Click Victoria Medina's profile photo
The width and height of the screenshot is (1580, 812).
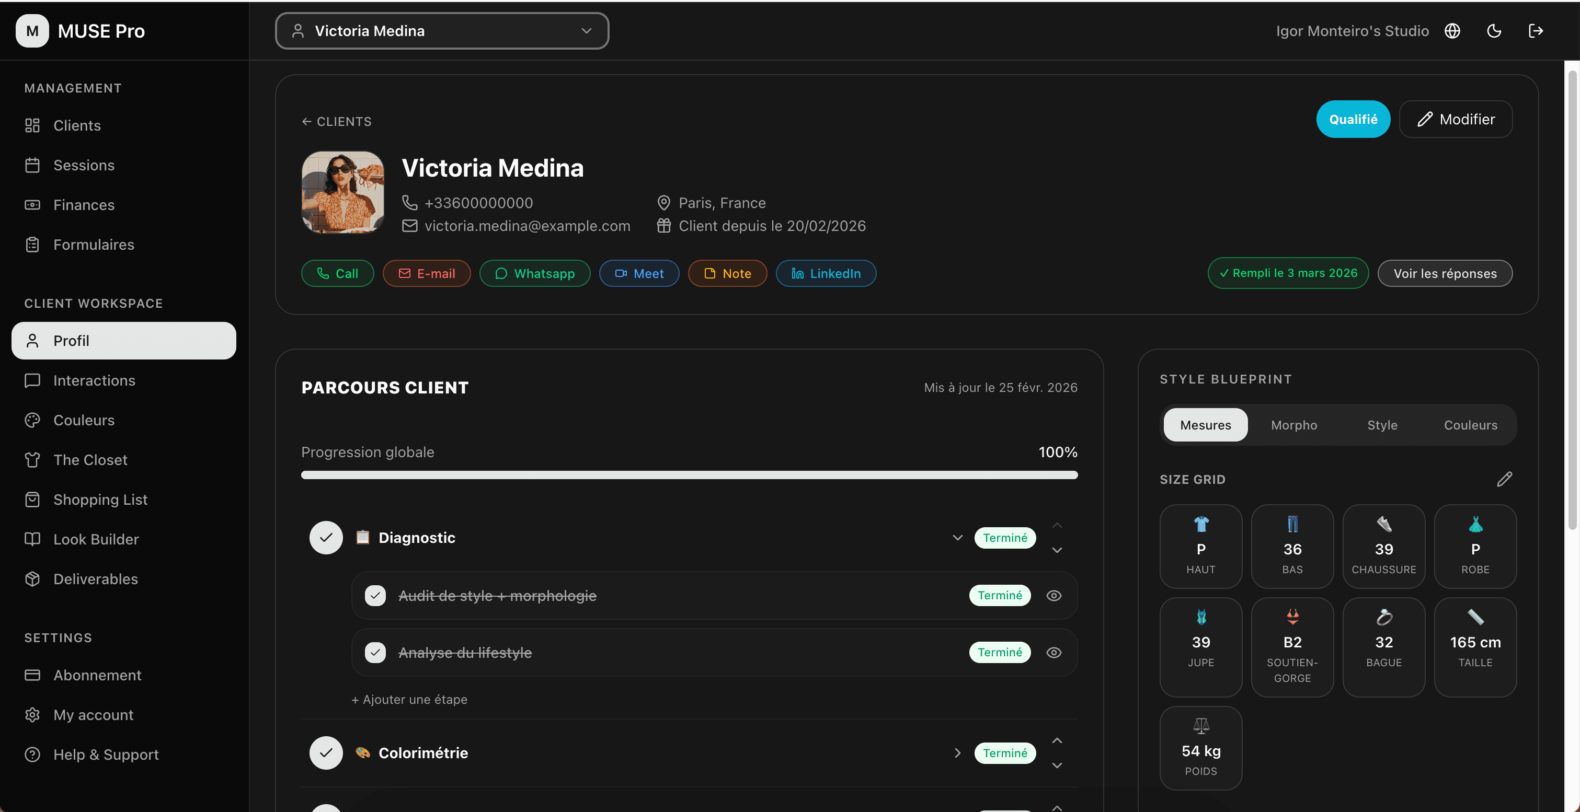[343, 192]
